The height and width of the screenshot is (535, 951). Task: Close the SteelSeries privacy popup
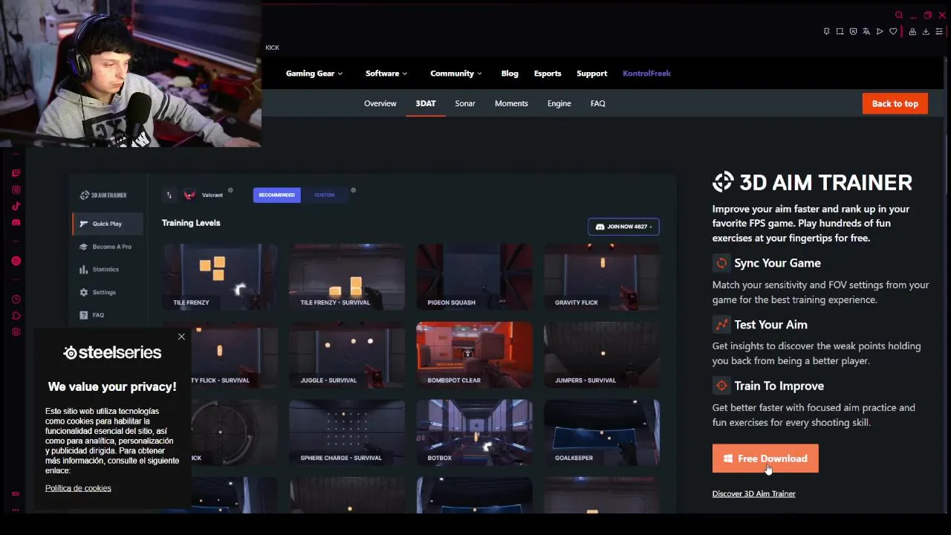pos(181,337)
